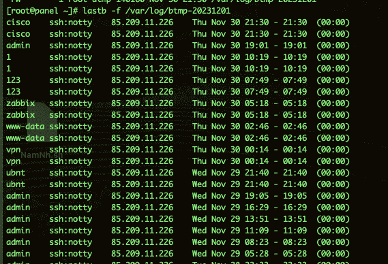Click start time 08:23 in the Wed Nov 29 row
Image resolution: width=388 pixels, height=264 pixels.
[x=256, y=242]
